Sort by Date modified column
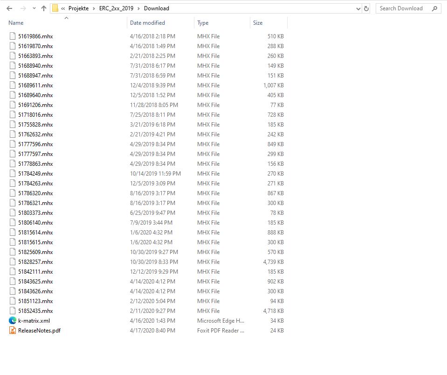447x375 pixels. (147, 23)
